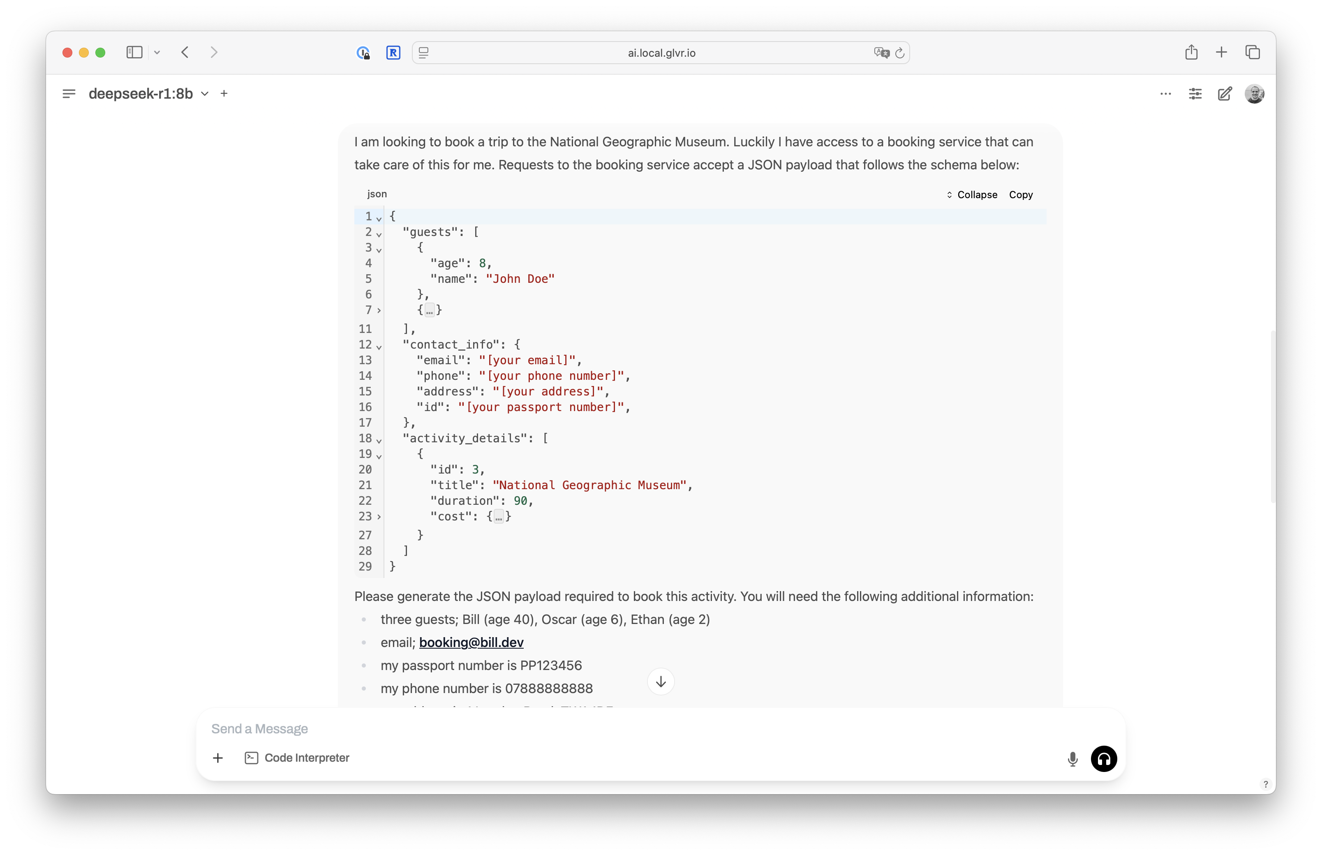
Task: Open the user profile avatar menu
Action: pyautogui.click(x=1254, y=94)
